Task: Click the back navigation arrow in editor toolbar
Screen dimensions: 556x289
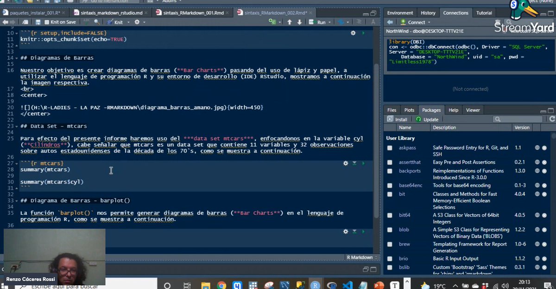Action: pyautogui.click(x=5, y=22)
